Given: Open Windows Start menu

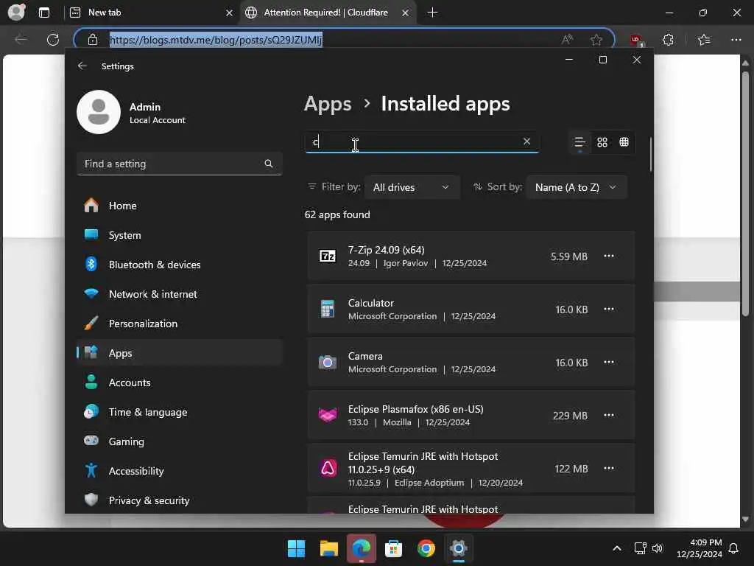Looking at the screenshot, I should (296, 548).
